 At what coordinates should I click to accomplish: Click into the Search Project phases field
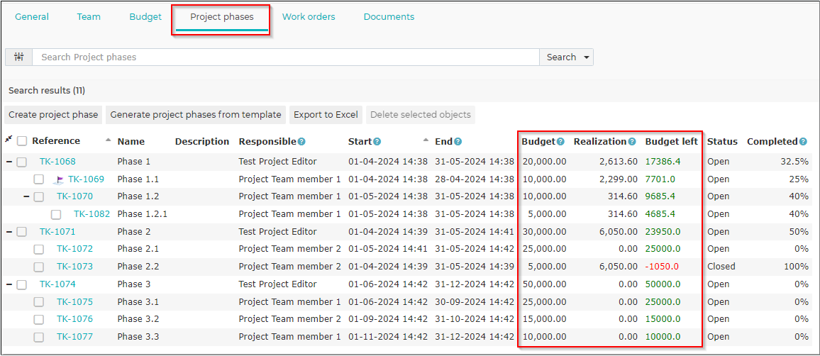286,57
